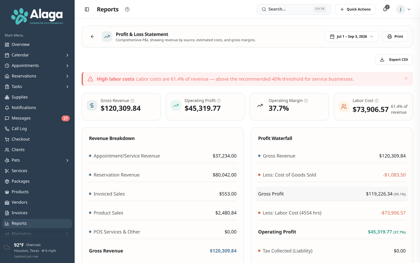Screen dimensions: 420x263
Task: Show Gross Revenue info tooltip icon
Action: (x=132, y=101)
